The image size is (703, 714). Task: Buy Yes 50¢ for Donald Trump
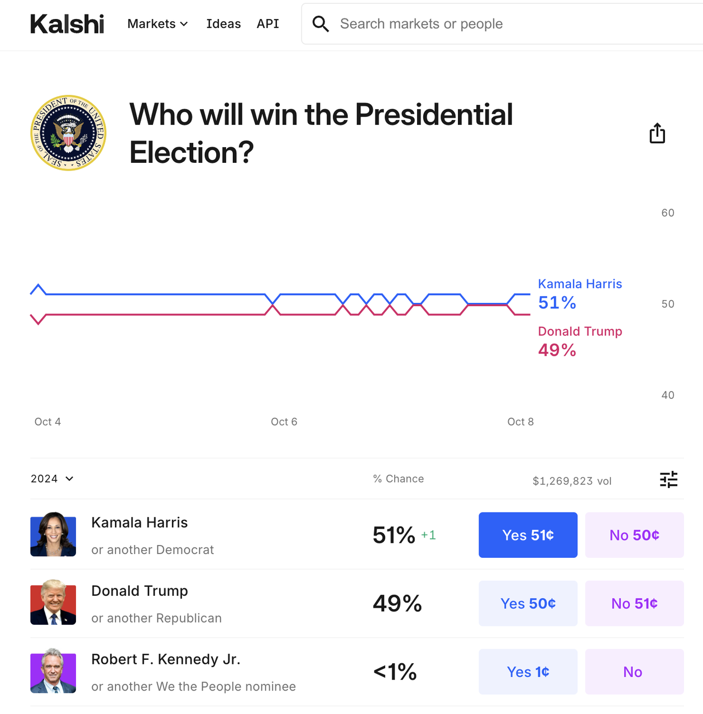coord(528,604)
